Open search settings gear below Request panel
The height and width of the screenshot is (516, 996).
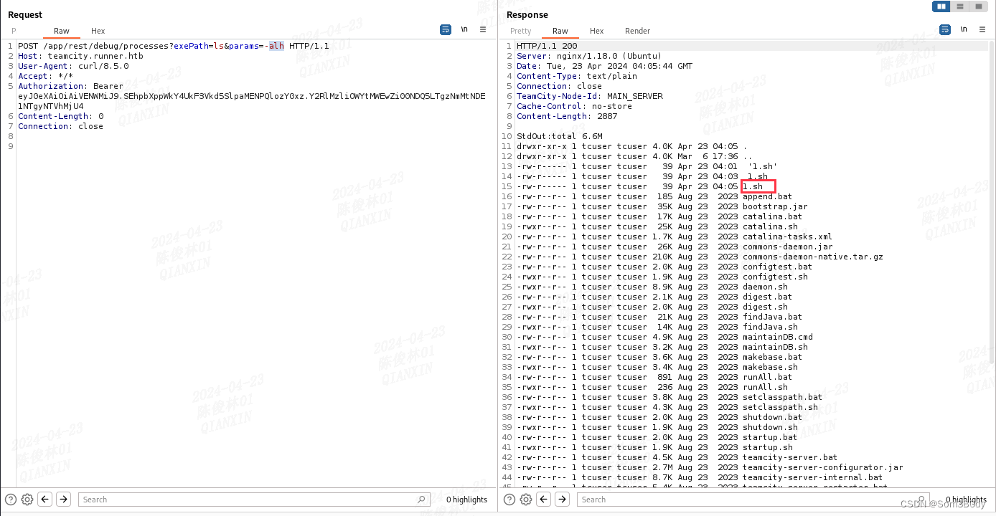27,500
